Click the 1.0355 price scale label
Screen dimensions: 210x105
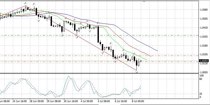pos(204,37)
